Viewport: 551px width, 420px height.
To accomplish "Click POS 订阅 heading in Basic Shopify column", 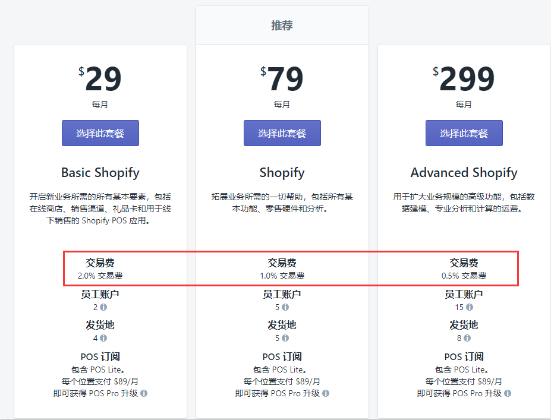I will [x=100, y=356].
